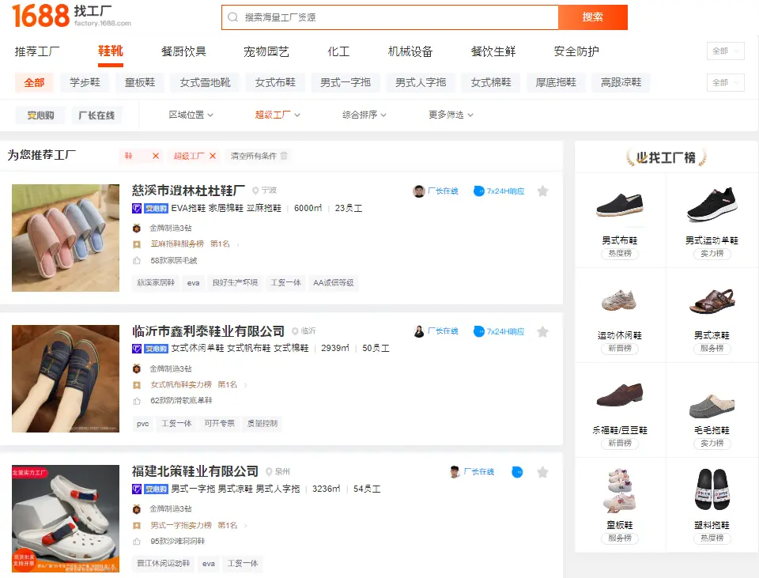The image size is (759, 578).
Task: Favorite 临沂市鑫利泰鞋业有限公司 with star icon
Action: tap(542, 331)
